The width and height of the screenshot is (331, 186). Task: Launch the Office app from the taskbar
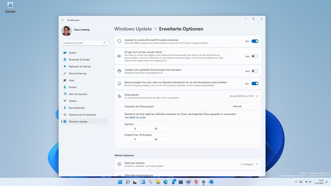[x=196, y=182]
